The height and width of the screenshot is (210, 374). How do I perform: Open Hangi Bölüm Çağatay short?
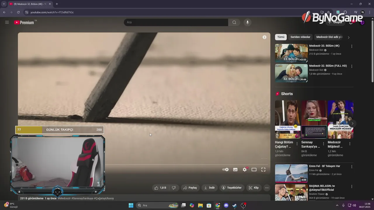288,119
